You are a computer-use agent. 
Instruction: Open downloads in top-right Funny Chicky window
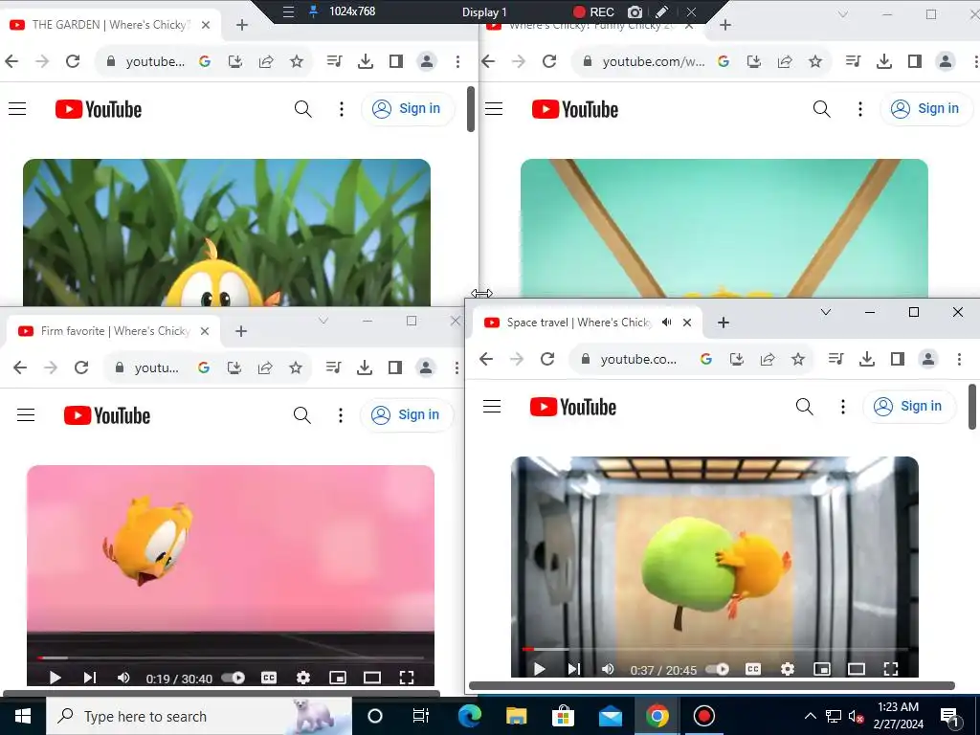[x=883, y=61]
